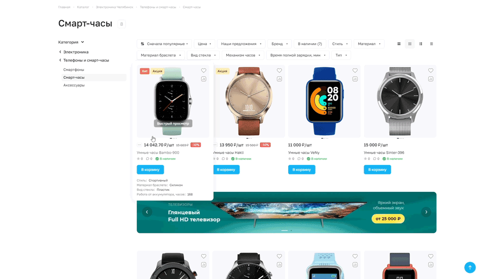Select compact table view icon
This screenshot has height=279, width=496.
[x=432, y=44]
